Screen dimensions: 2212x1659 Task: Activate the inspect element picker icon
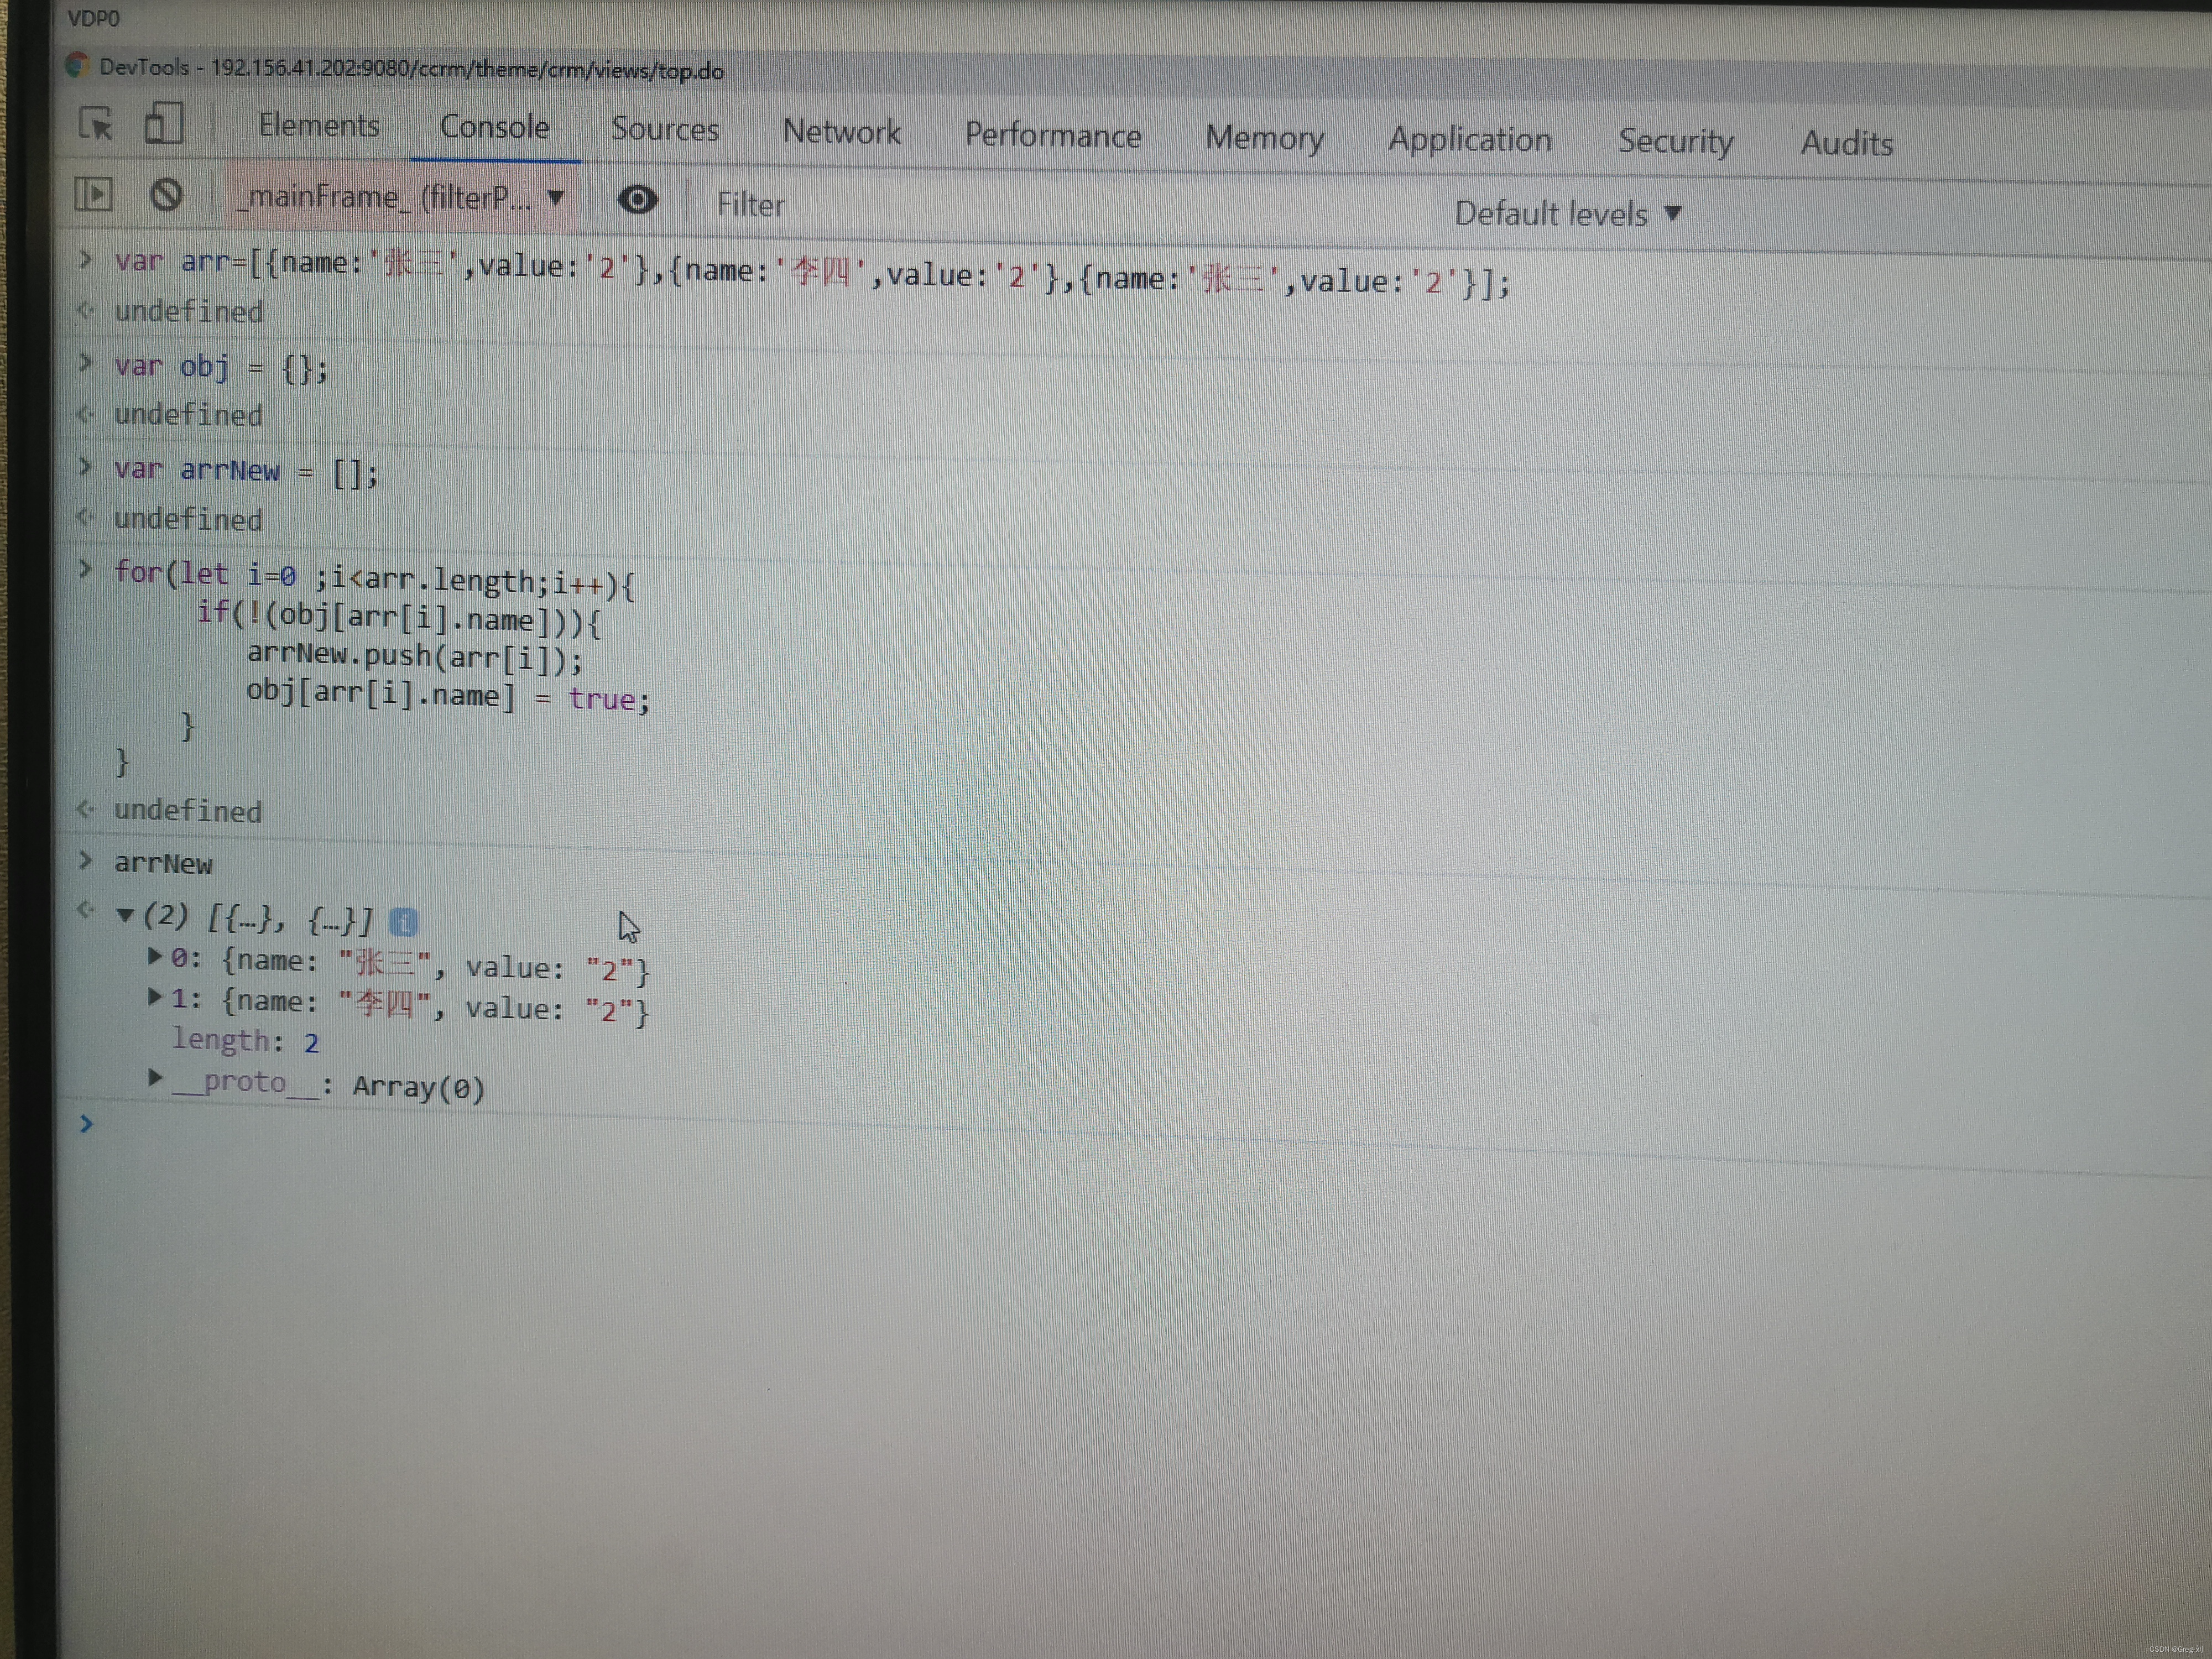96,124
